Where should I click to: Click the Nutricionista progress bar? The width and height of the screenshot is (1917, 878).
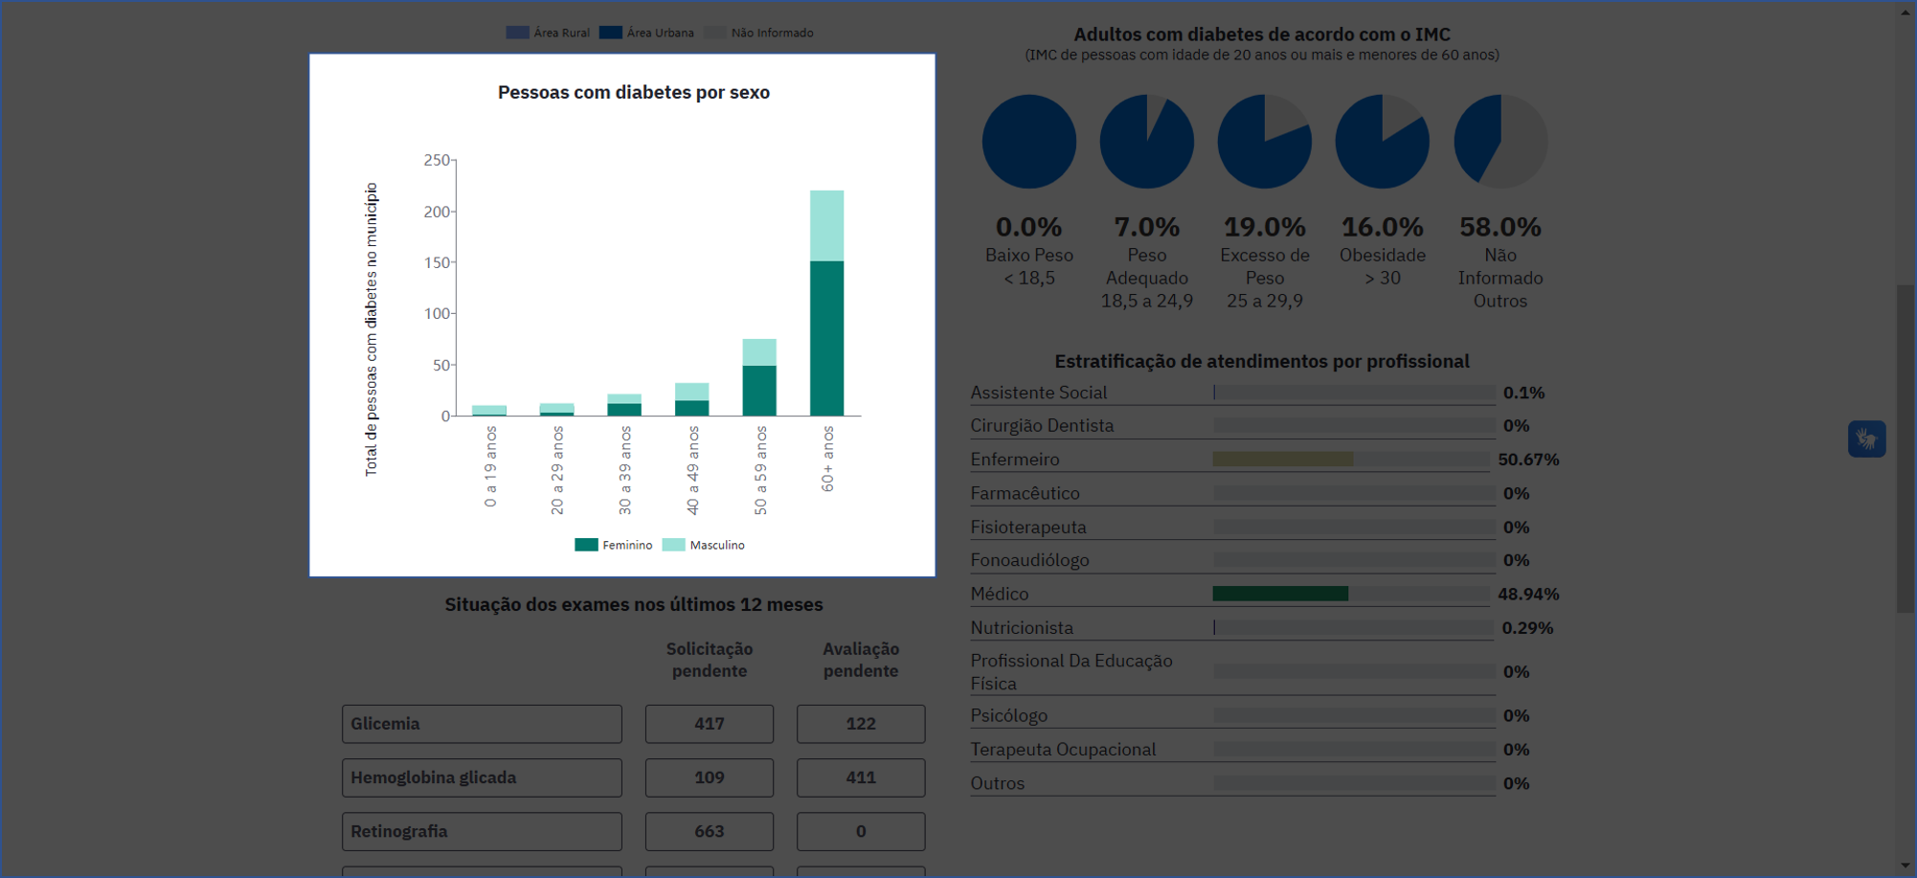point(1354,628)
